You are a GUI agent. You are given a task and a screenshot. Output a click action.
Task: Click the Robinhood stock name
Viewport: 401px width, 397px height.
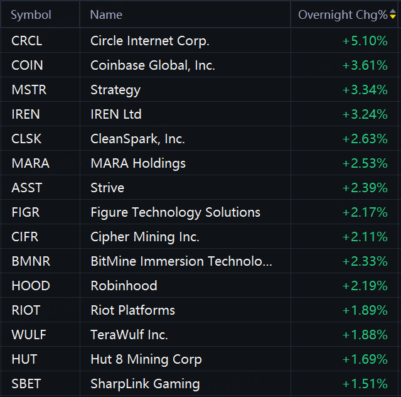pos(124,286)
